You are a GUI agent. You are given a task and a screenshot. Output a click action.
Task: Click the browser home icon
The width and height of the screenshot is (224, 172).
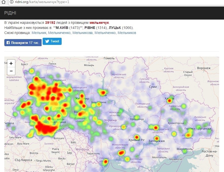tap(3, 2)
